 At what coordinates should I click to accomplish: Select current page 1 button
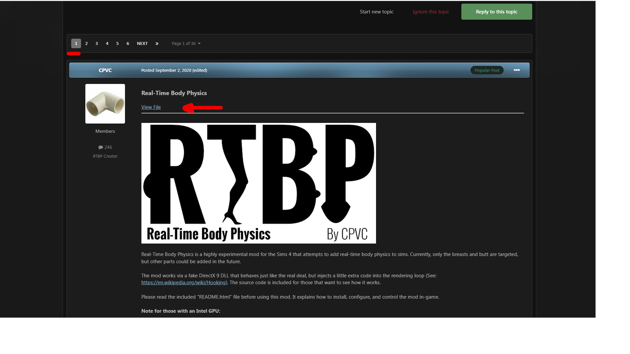point(76,44)
